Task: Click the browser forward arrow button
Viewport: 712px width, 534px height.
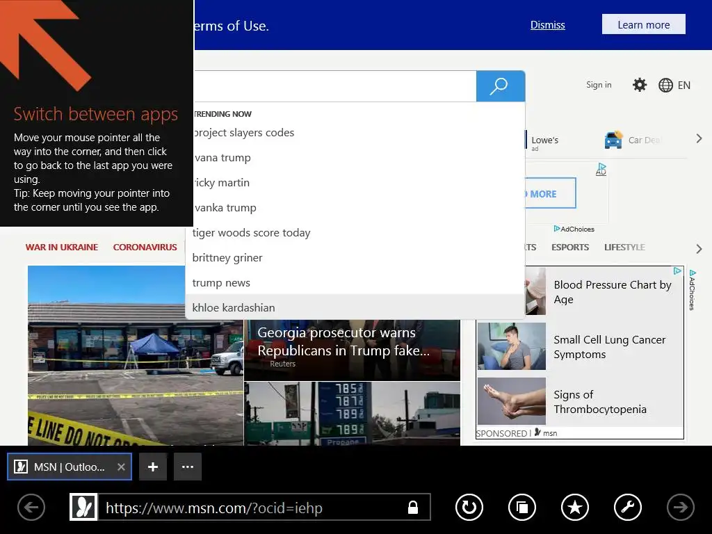Action: tap(680, 507)
